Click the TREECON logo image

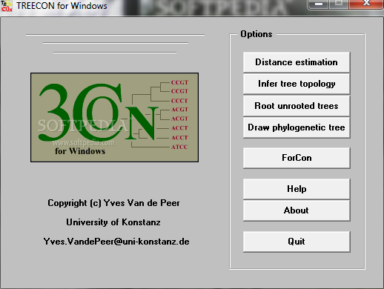[x=114, y=117]
